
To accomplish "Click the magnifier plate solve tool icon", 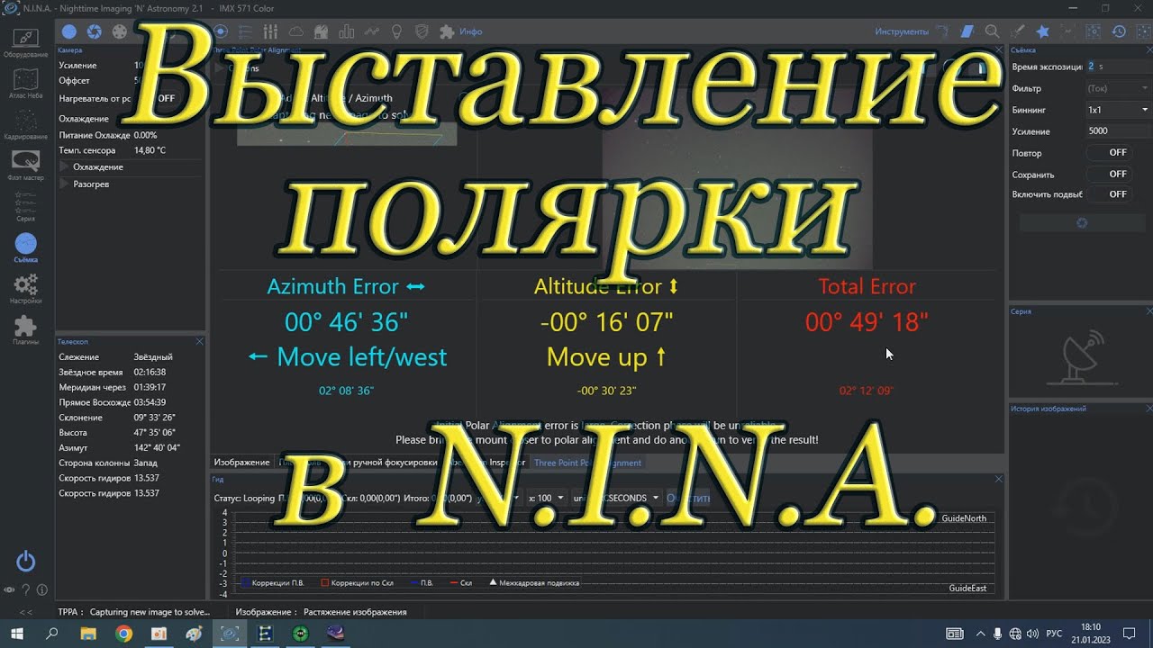I will (992, 31).
